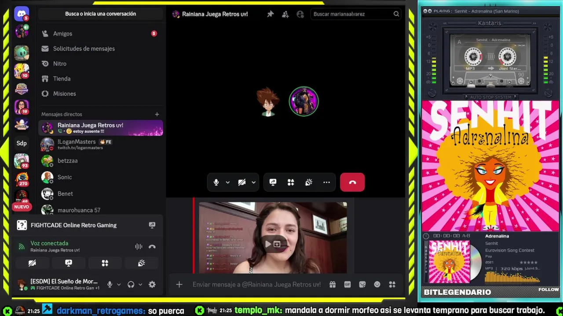Screen dimensions: 563x316
Task: Click 'Busca o inicia una conversación' field
Action: coord(101,14)
